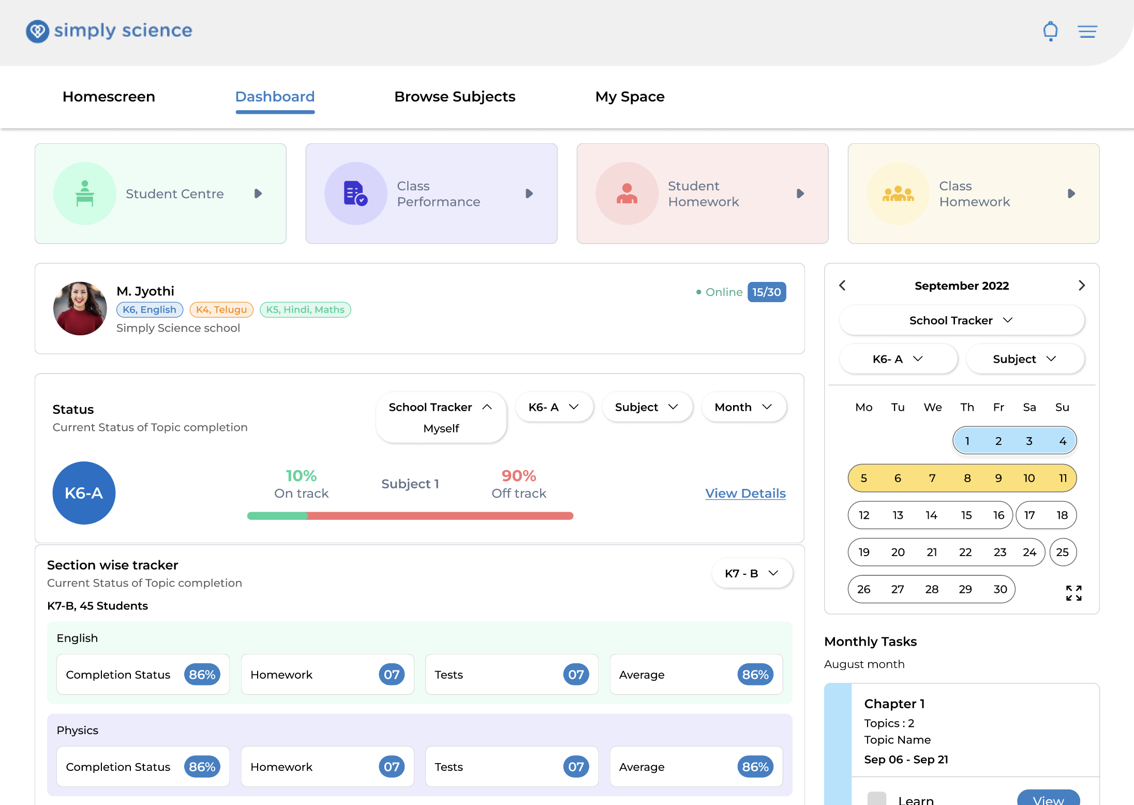Click the on-track/off-track progress bar
This screenshot has height=805, width=1134.
coord(410,516)
